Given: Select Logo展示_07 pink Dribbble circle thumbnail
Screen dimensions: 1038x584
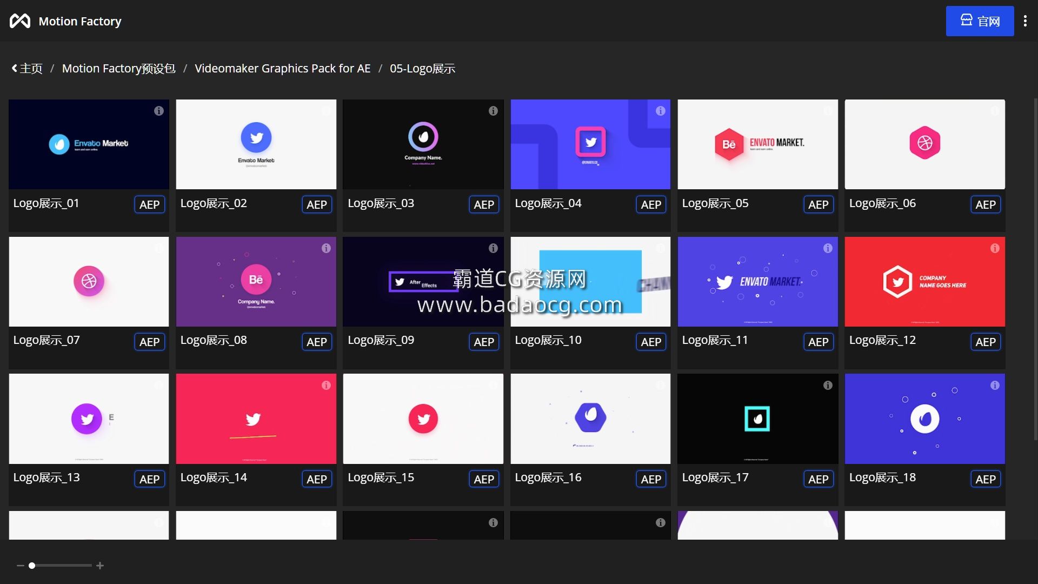Looking at the screenshot, I should coord(89,282).
